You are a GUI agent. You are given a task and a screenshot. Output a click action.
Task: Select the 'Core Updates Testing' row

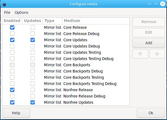tap(66, 52)
